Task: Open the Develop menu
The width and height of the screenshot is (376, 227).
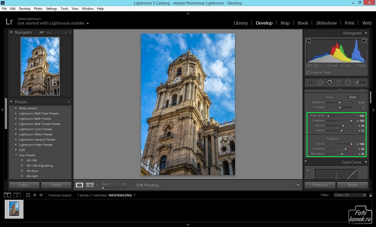Action: click(x=25, y=9)
